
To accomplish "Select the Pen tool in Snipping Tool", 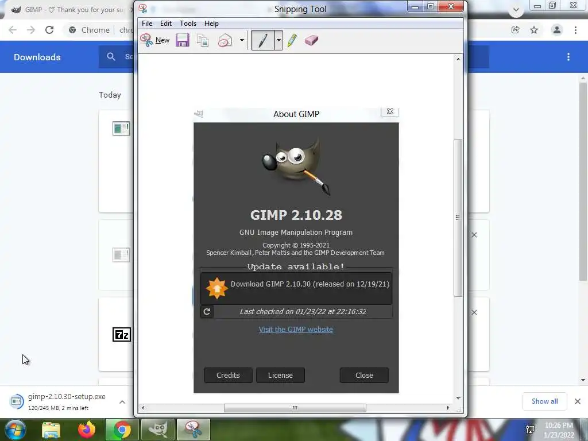I will pyautogui.click(x=263, y=40).
